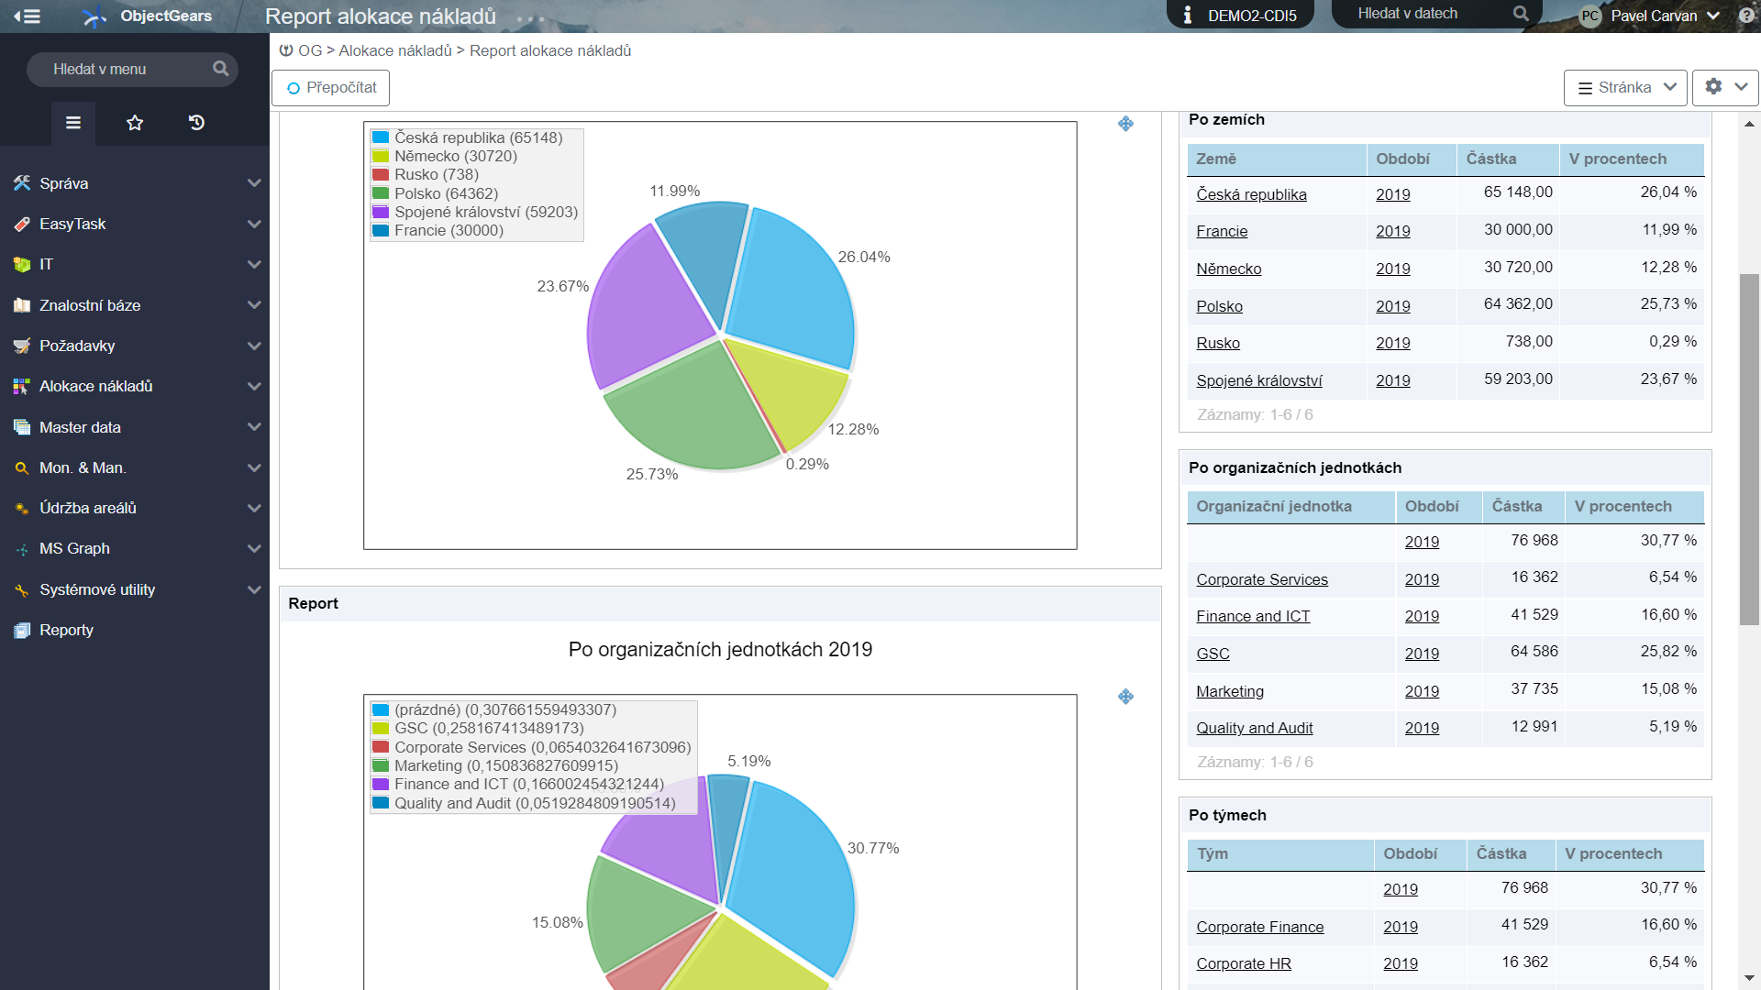Open the help question mark icon
1761x990 pixels.
pyautogui.click(x=1745, y=16)
